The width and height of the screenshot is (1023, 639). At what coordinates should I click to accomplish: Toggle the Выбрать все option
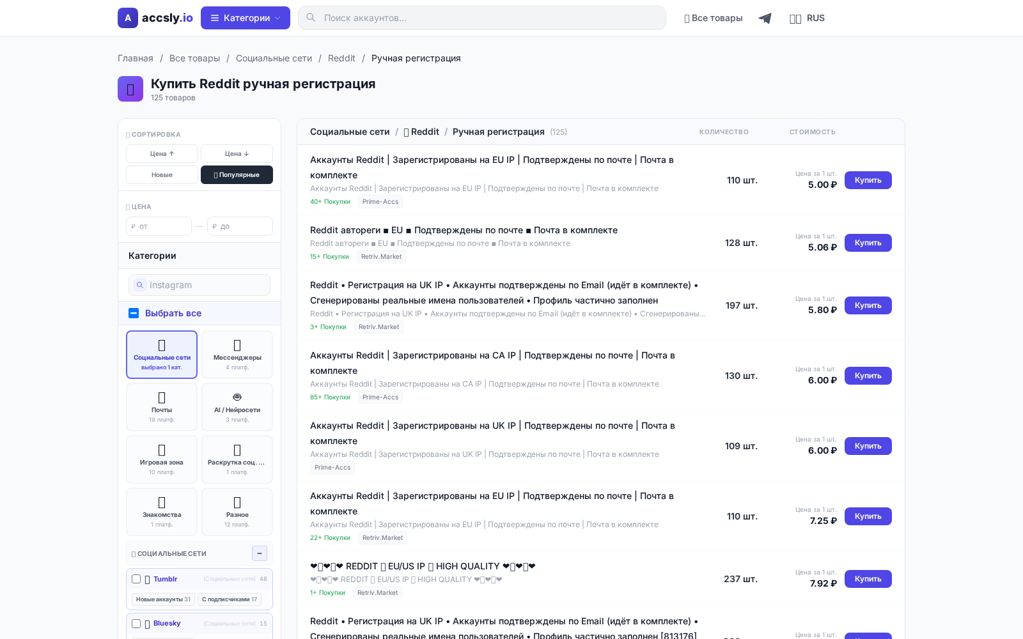click(173, 313)
